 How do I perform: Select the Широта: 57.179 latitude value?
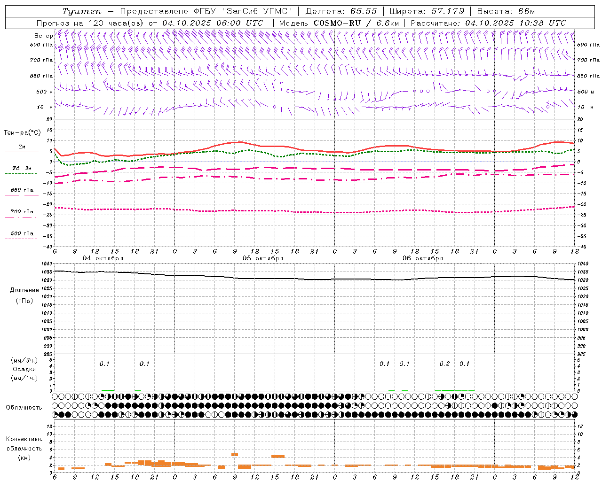[427, 11]
